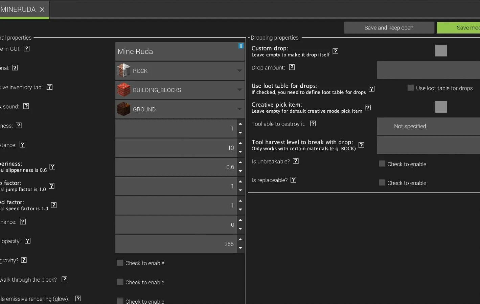Open the GROUND block sound dropdown
480x304 pixels.
[x=180, y=109]
